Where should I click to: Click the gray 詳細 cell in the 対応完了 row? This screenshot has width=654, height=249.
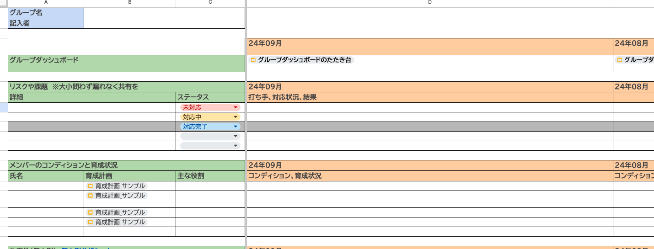click(92, 127)
